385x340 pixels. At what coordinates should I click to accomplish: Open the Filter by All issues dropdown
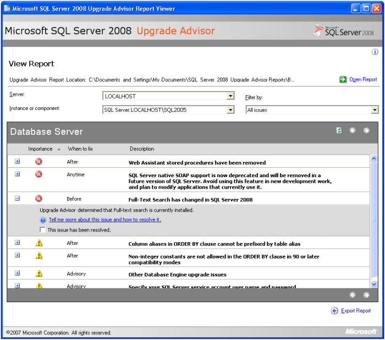click(375, 110)
